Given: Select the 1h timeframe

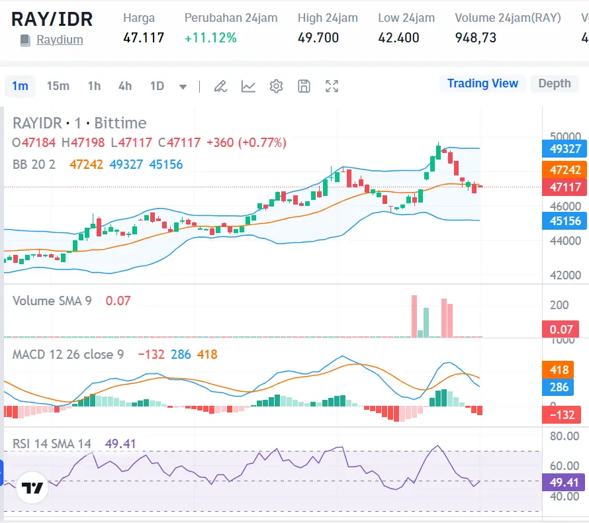Looking at the screenshot, I should pos(93,86).
